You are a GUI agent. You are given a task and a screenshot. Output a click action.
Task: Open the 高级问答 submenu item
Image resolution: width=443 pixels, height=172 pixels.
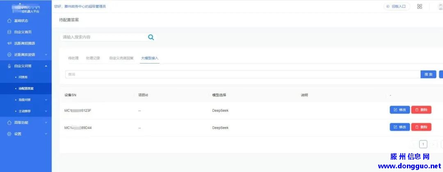coord(25,100)
